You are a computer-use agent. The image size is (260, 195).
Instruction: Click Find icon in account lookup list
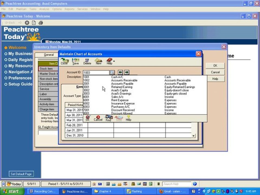(109, 118)
